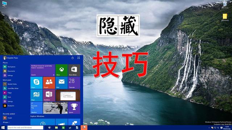This screenshot has height=130, width=232.
Task: Launch the black-icon app in Most used
Action: [9, 106]
